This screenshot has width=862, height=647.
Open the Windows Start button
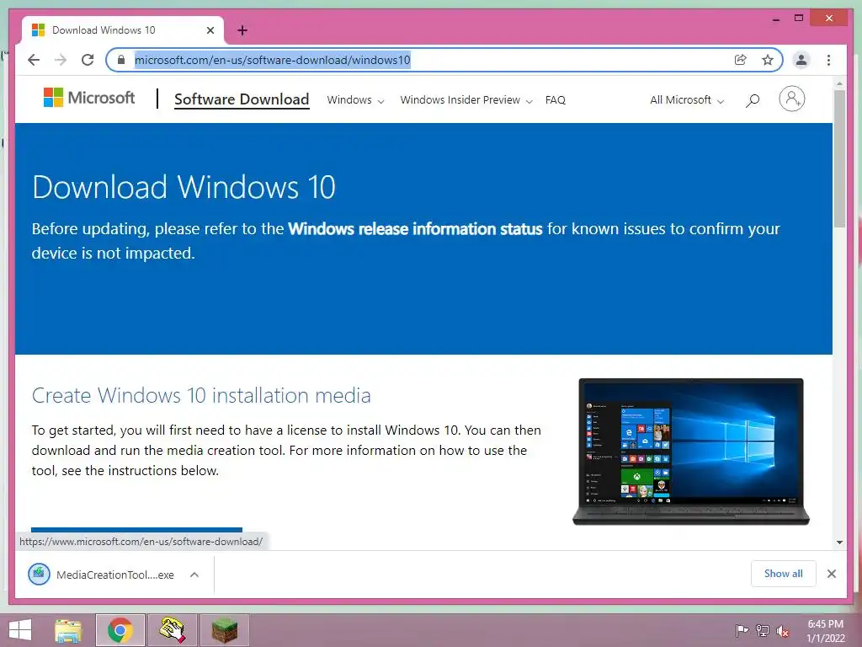click(x=20, y=630)
